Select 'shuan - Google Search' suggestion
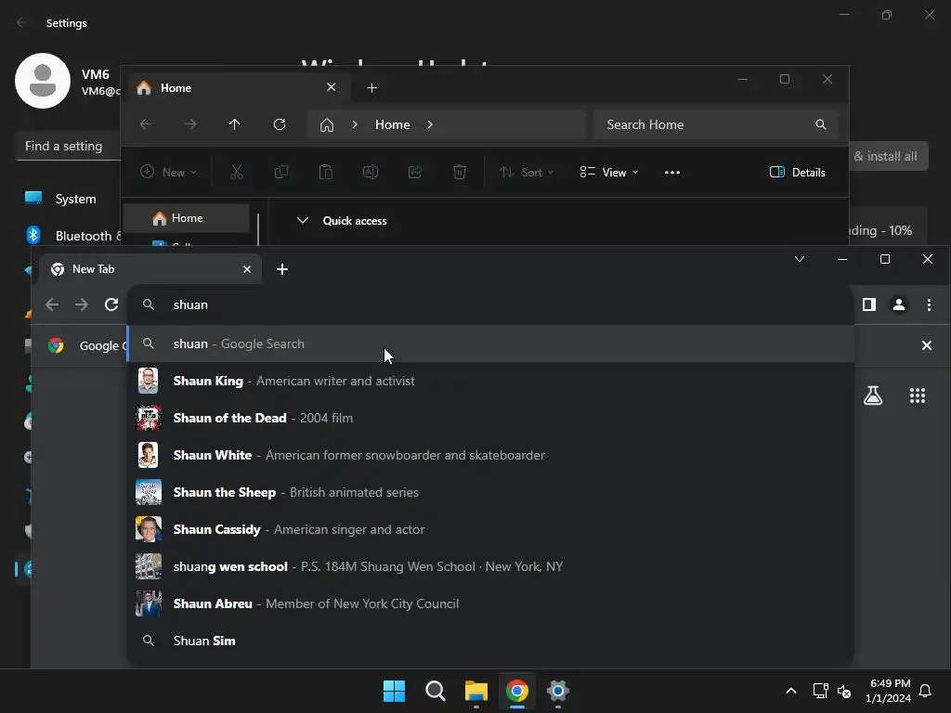This screenshot has width=951, height=713. tap(490, 344)
